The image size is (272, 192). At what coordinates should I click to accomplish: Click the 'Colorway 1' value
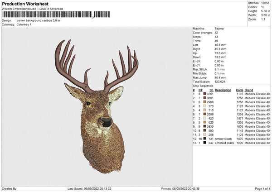24,24
